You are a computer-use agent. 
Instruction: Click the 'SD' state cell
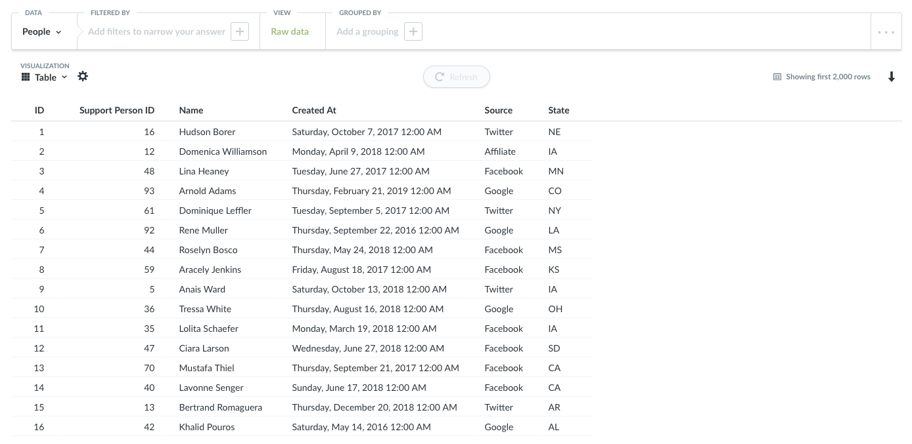[x=554, y=348]
